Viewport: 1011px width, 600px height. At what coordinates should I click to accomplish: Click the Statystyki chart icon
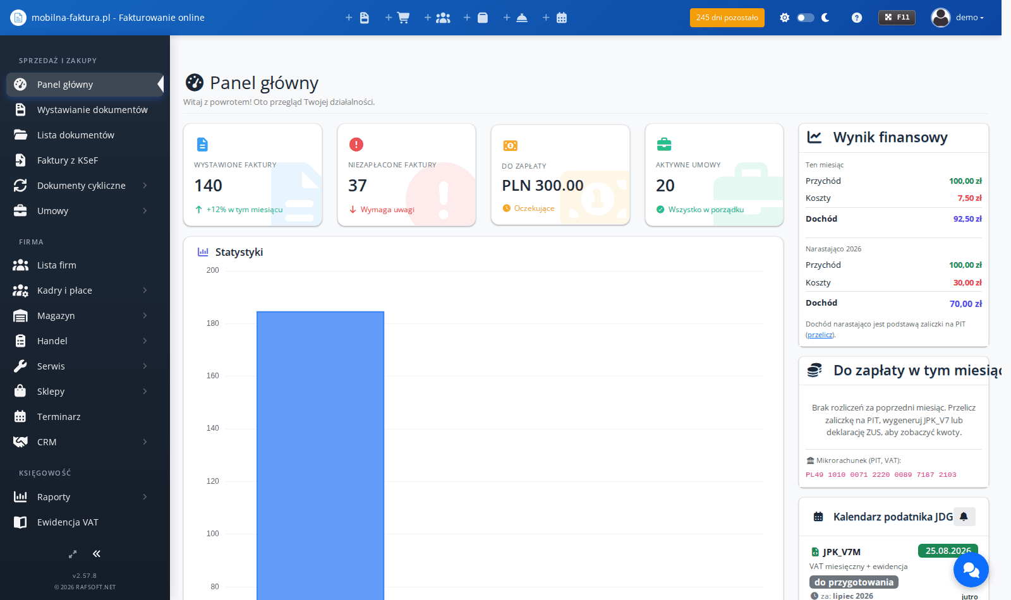tap(203, 252)
